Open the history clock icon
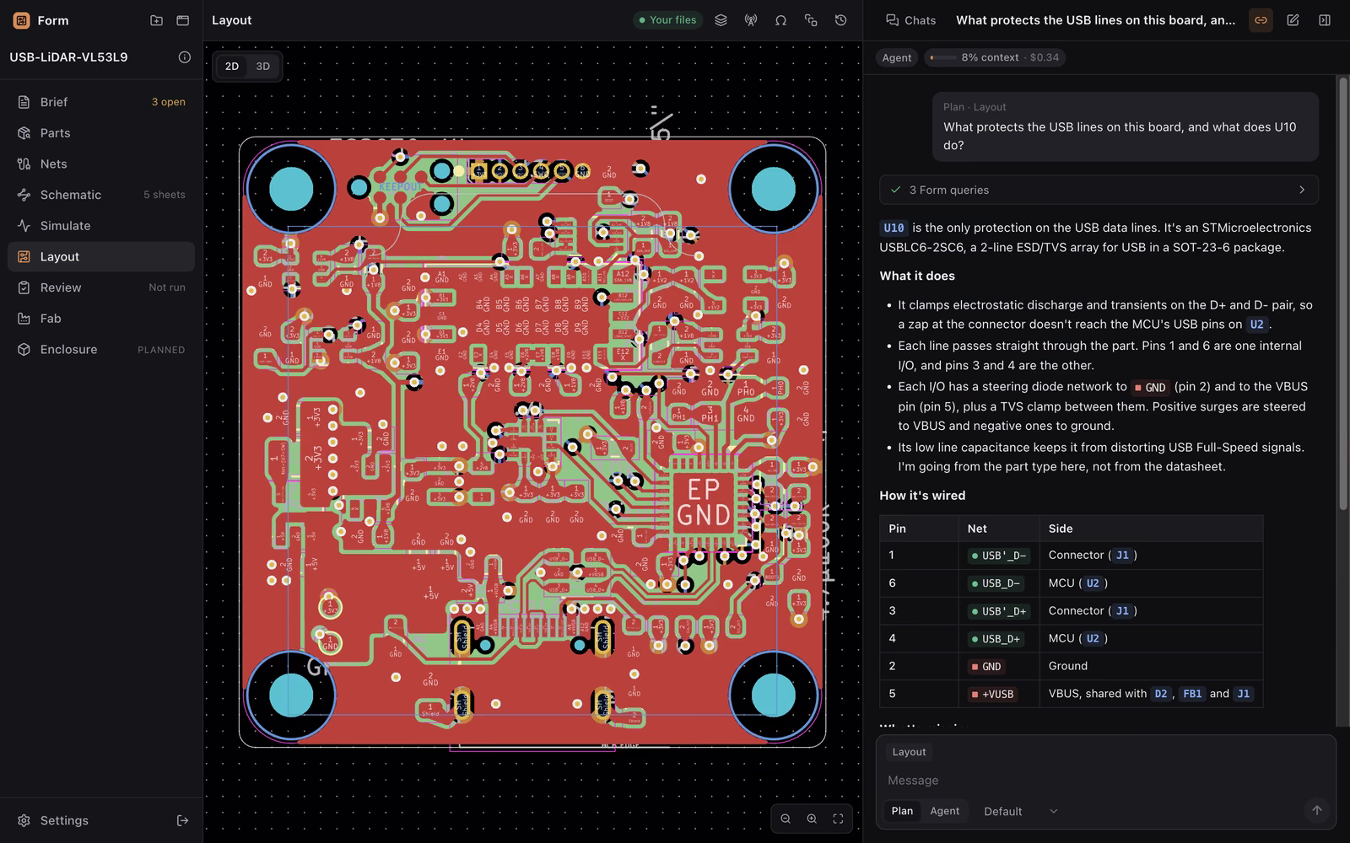 840,20
